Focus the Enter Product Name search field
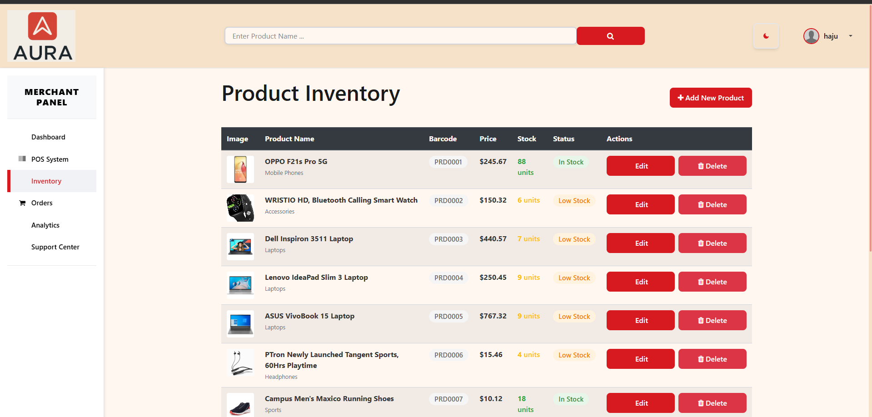The height and width of the screenshot is (417, 872). click(400, 36)
